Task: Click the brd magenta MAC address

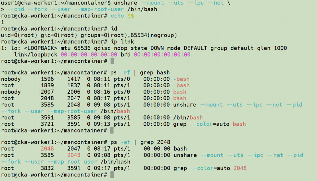Action: tap(162, 55)
